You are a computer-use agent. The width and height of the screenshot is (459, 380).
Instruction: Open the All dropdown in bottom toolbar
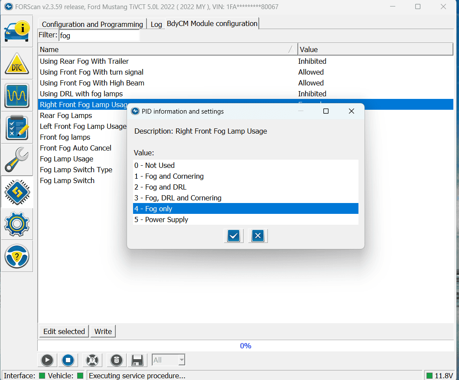(168, 360)
